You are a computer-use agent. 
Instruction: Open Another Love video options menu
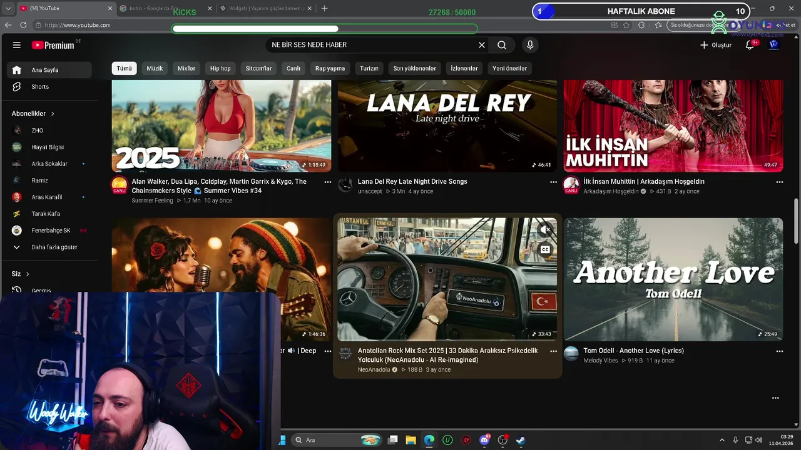pos(779,351)
